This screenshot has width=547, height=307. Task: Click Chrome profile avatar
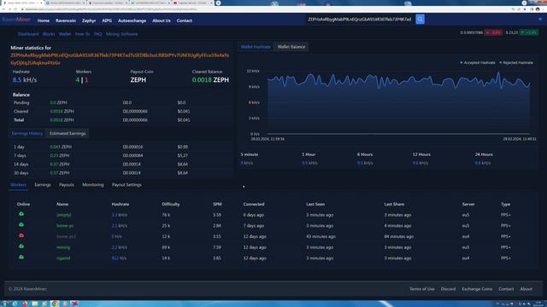538,9
